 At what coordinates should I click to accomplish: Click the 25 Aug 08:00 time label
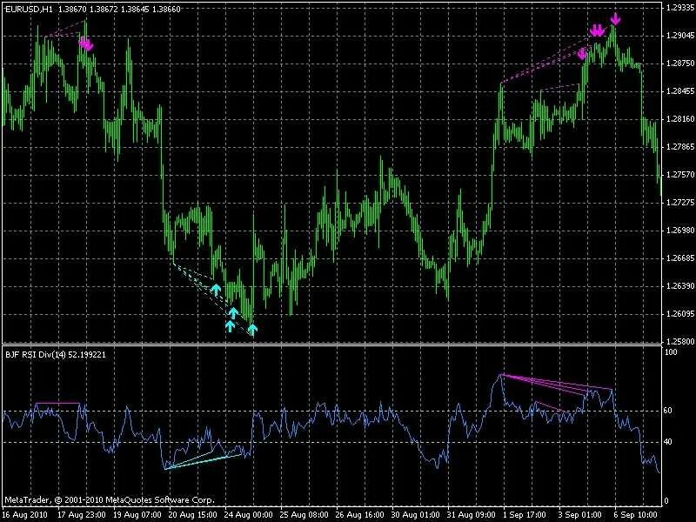pyautogui.click(x=304, y=515)
